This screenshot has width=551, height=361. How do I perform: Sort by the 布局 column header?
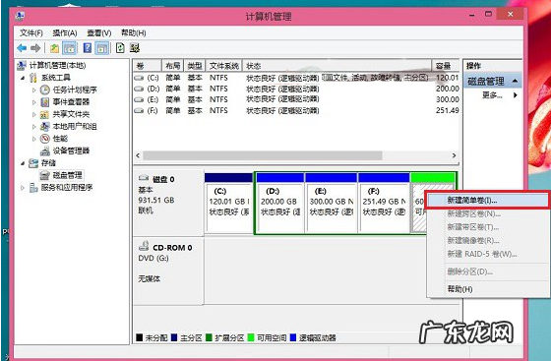[x=172, y=66]
